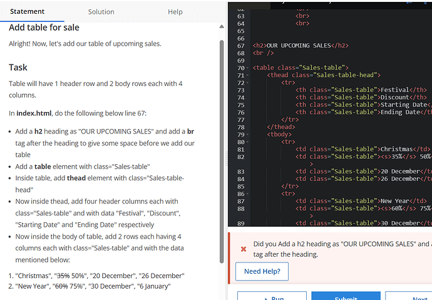Click the statement panel vertical scrollbar
This screenshot has height=300, width=432.
click(x=222, y=152)
